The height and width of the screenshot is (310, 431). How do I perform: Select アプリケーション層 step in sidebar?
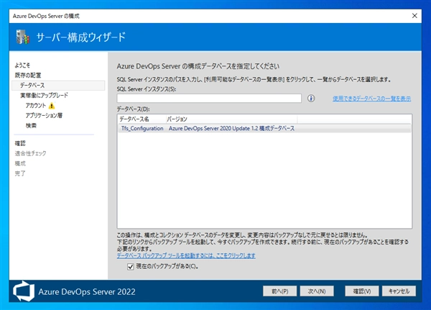point(44,115)
